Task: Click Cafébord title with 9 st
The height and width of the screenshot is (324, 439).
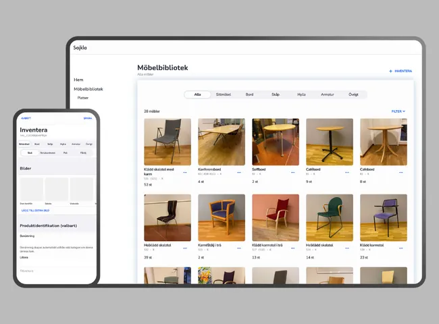Action: pos(313,169)
